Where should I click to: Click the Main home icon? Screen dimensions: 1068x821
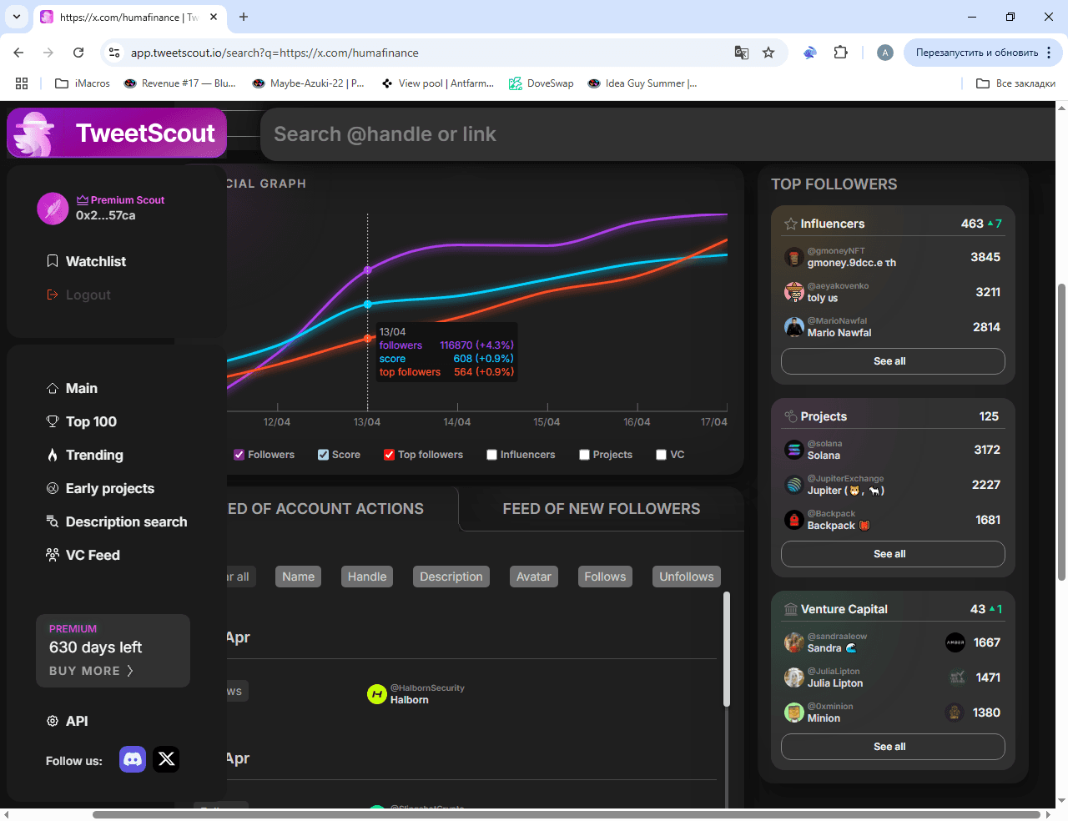(53, 388)
